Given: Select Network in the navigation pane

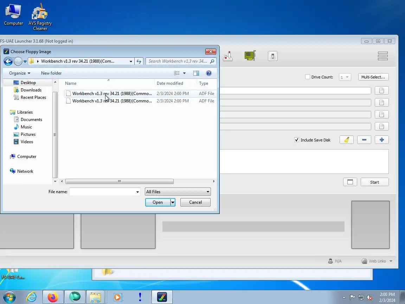Looking at the screenshot, I should point(25,171).
